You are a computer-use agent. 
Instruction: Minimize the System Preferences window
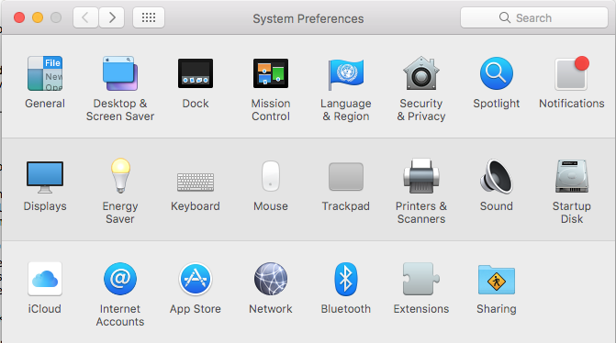pos(38,17)
